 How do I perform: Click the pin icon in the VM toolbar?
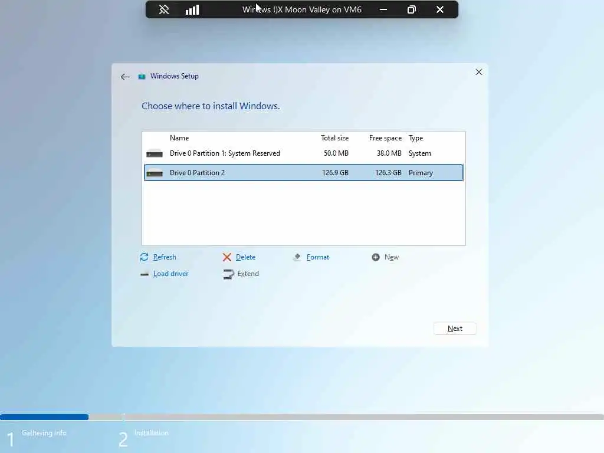pos(164,9)
